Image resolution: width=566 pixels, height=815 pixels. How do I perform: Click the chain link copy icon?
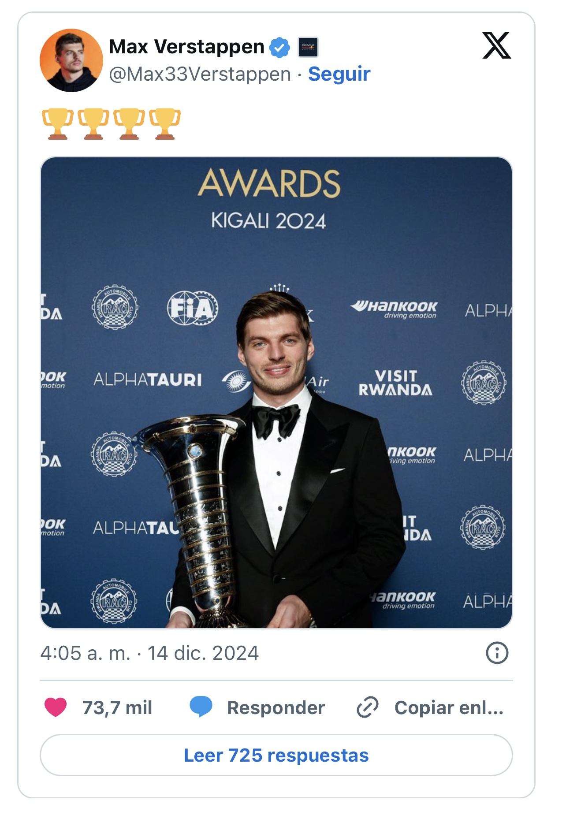pos(368,707)
